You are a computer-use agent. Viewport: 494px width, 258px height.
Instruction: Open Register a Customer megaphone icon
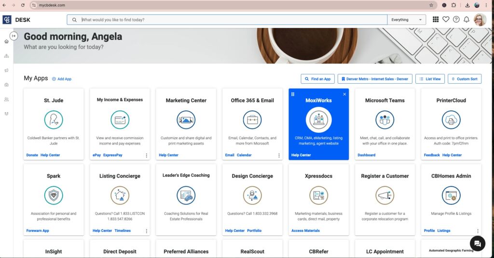point(384,195)
